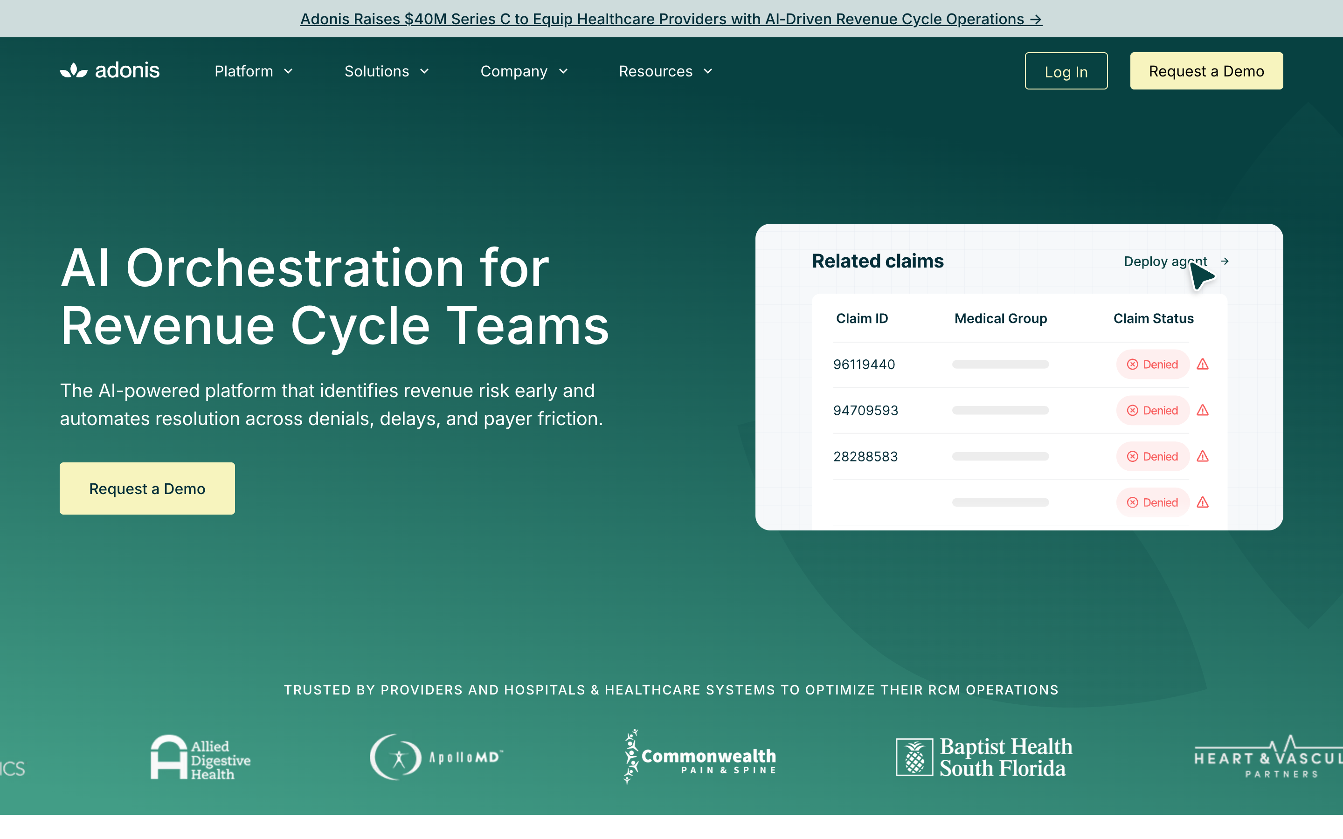
Task: Click Request a Demo in header
Action: coord(1206,71)
